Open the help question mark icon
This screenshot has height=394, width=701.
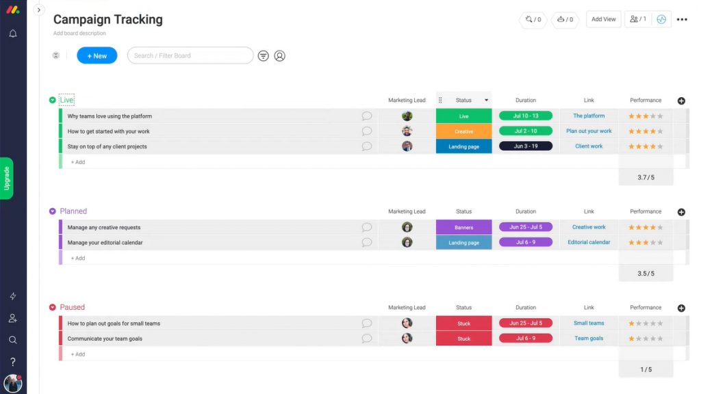coord(12,361)
